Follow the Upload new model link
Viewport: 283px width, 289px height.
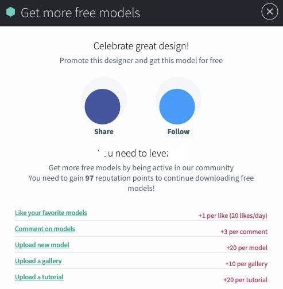click(42, 245)
